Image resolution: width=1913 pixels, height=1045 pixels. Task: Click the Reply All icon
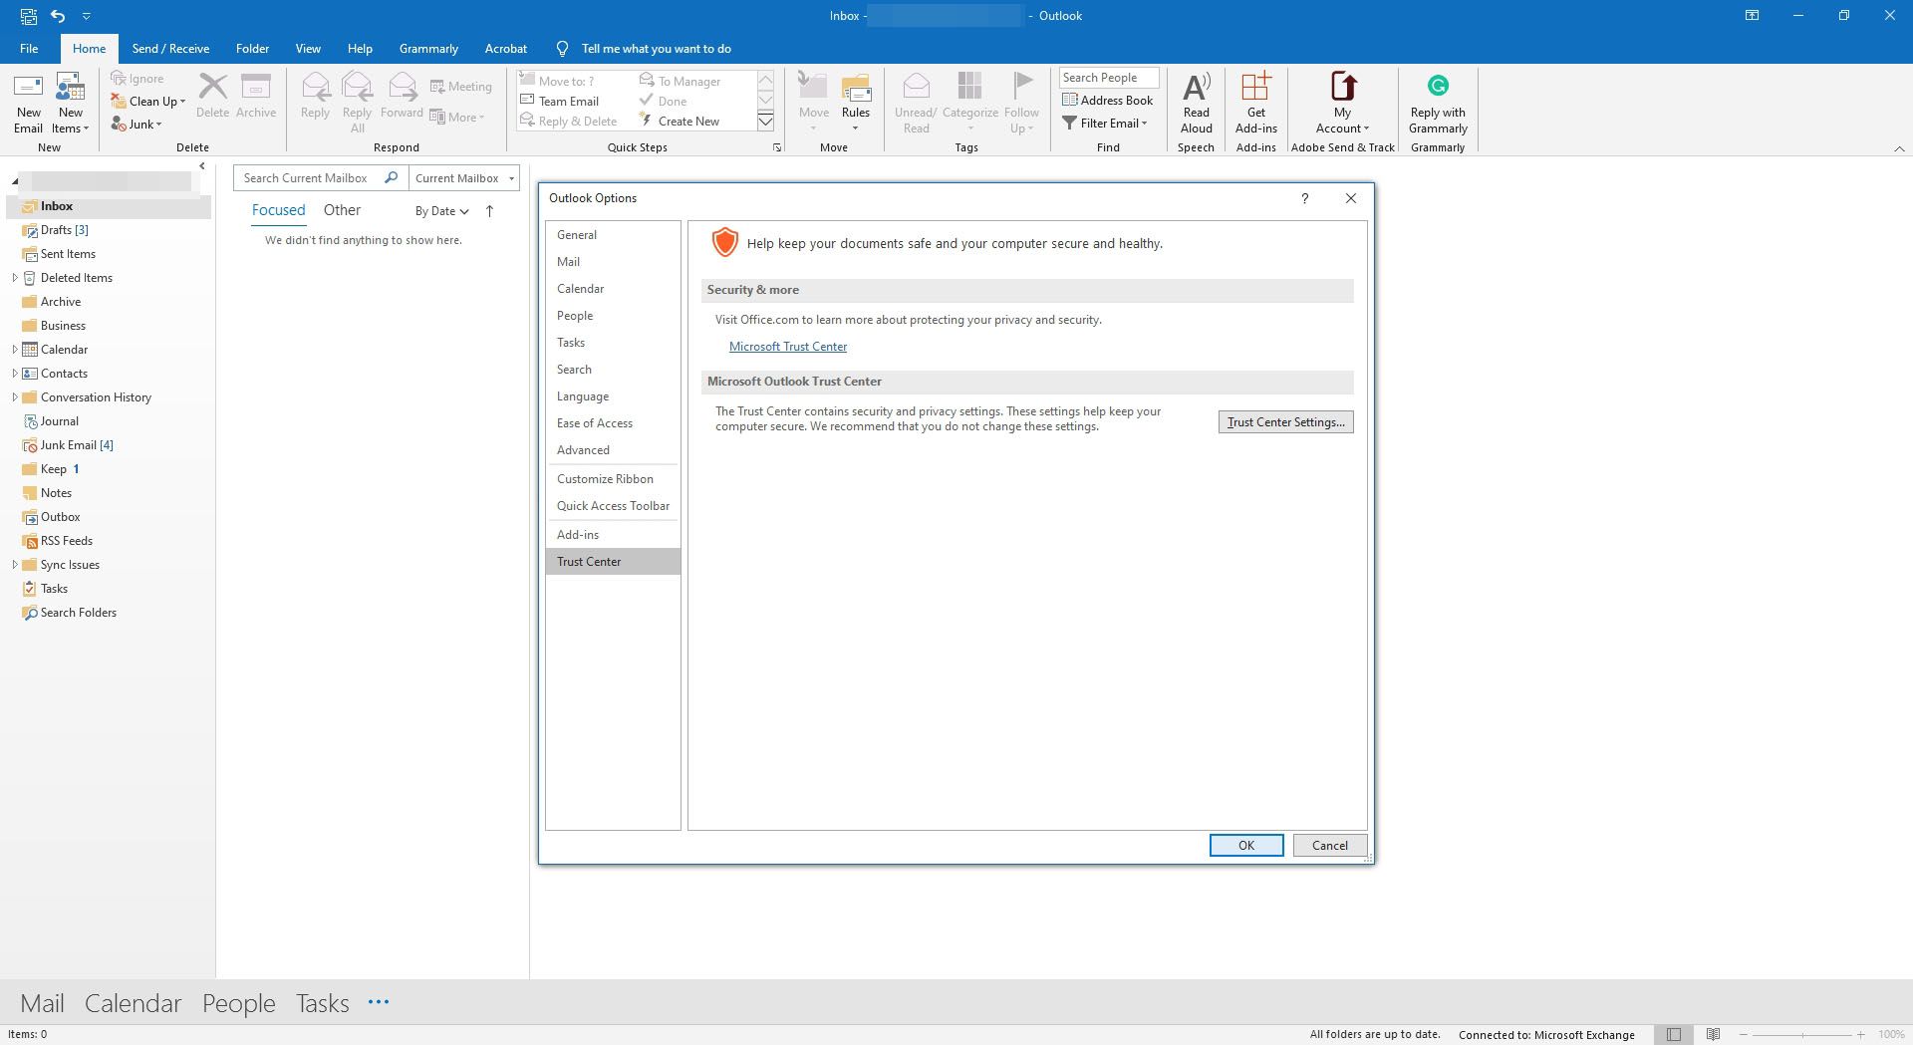point(357,103)
